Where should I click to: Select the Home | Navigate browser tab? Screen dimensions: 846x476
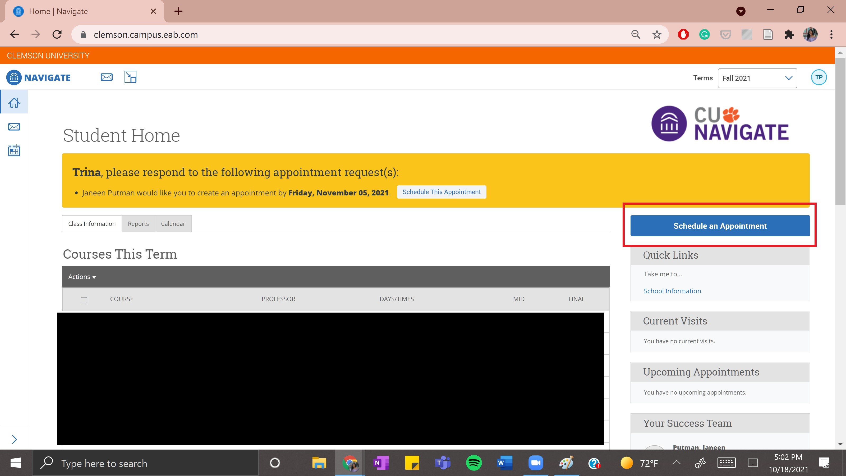tap(84, 11)
